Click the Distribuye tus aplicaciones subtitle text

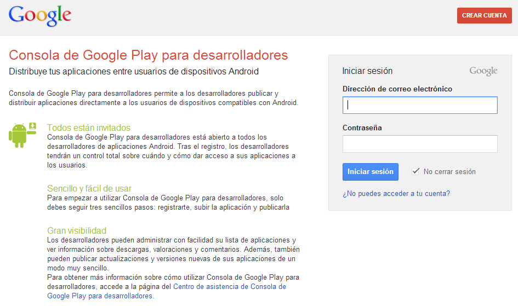click(133, 72)
